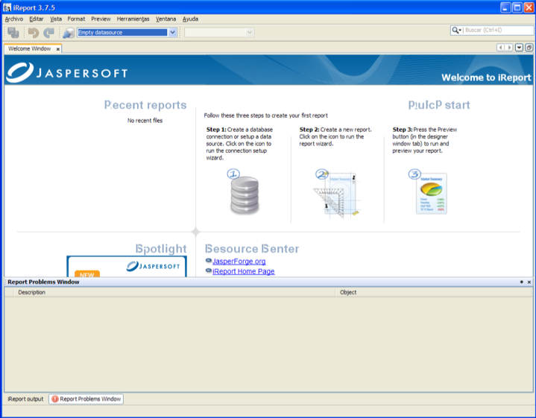Open the Vista menu
The width and height of the screenshot is (536, 418).
(x=56, y=19)
